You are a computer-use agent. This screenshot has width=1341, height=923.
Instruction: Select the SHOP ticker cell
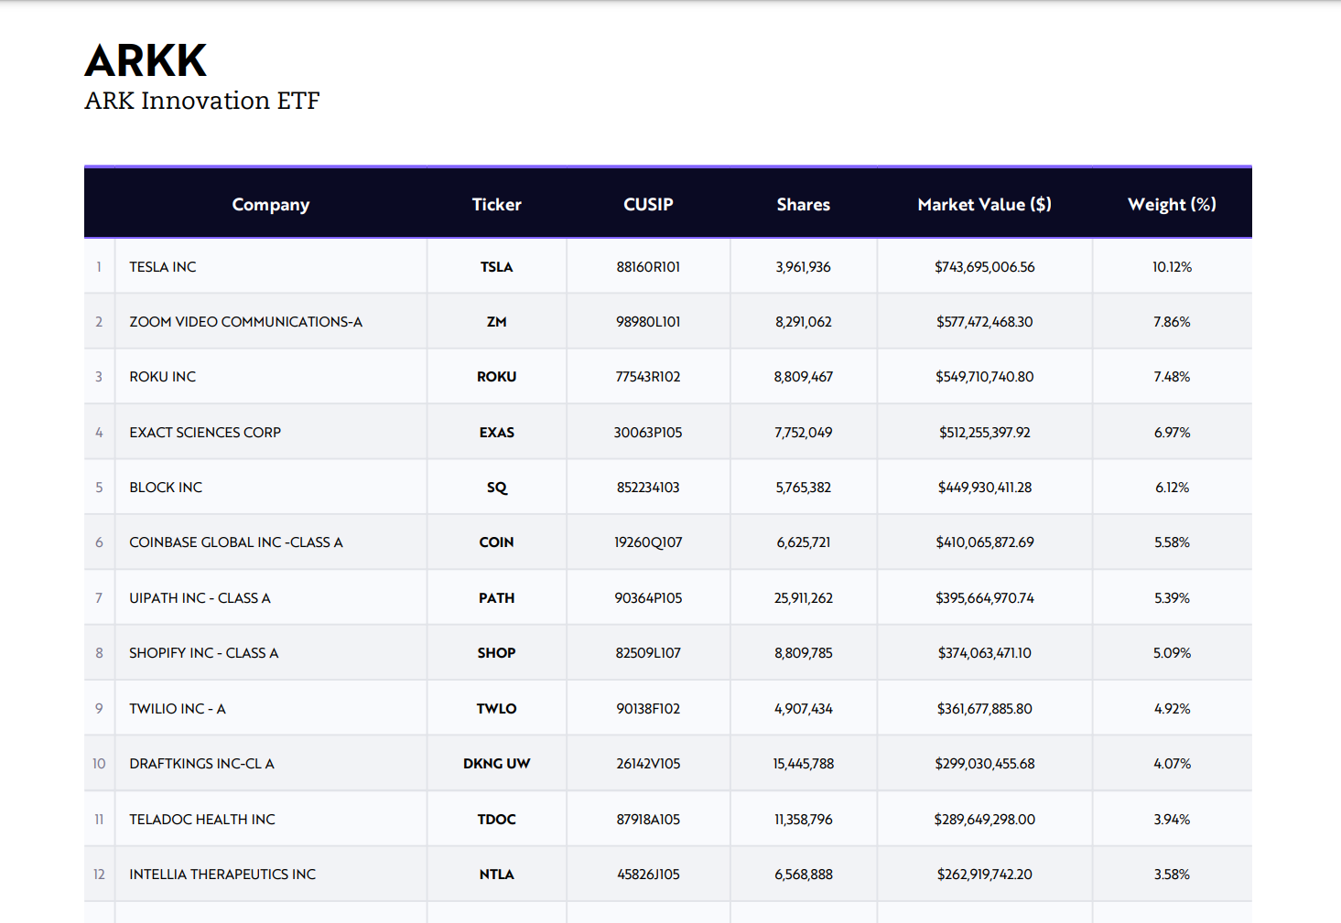point(497,653)
